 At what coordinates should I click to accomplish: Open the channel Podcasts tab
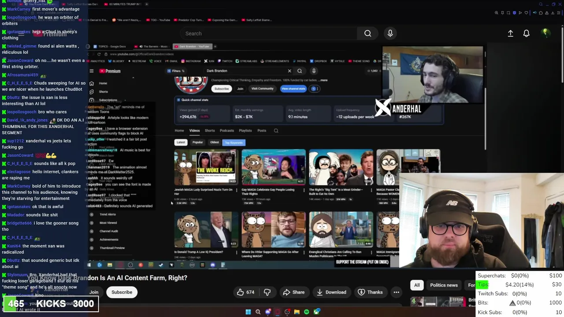point(227,130)
